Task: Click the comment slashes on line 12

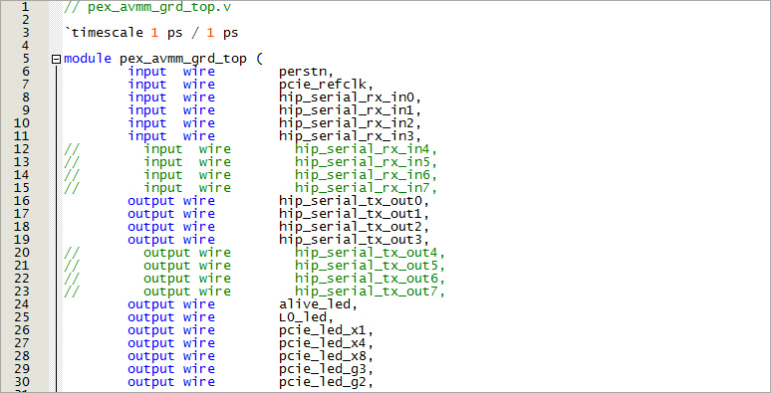Action: point(72,149)
